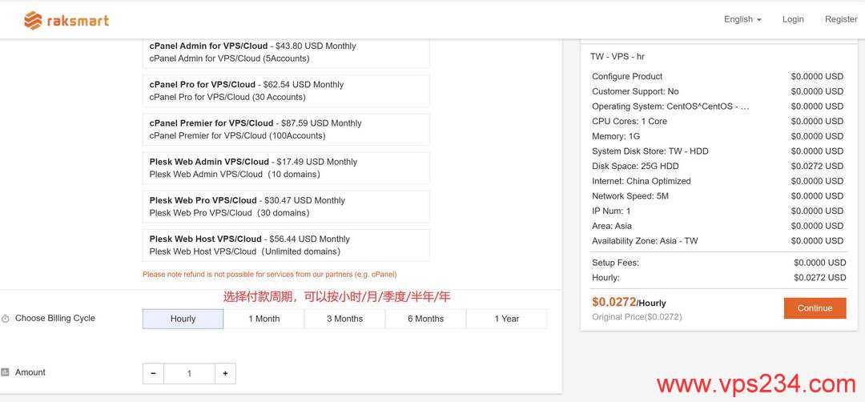This screenshot has width=865, height=402.
Task: Open the Login page
Action: [x=793, y=19]
